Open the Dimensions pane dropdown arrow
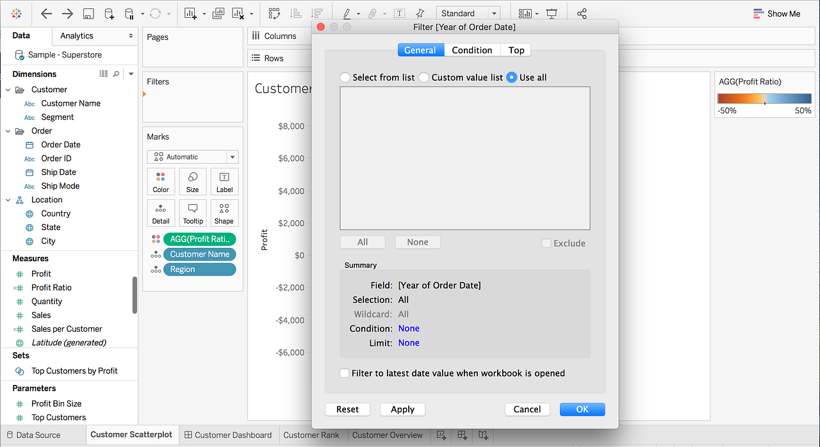The image size is (820, 447). 131,74
